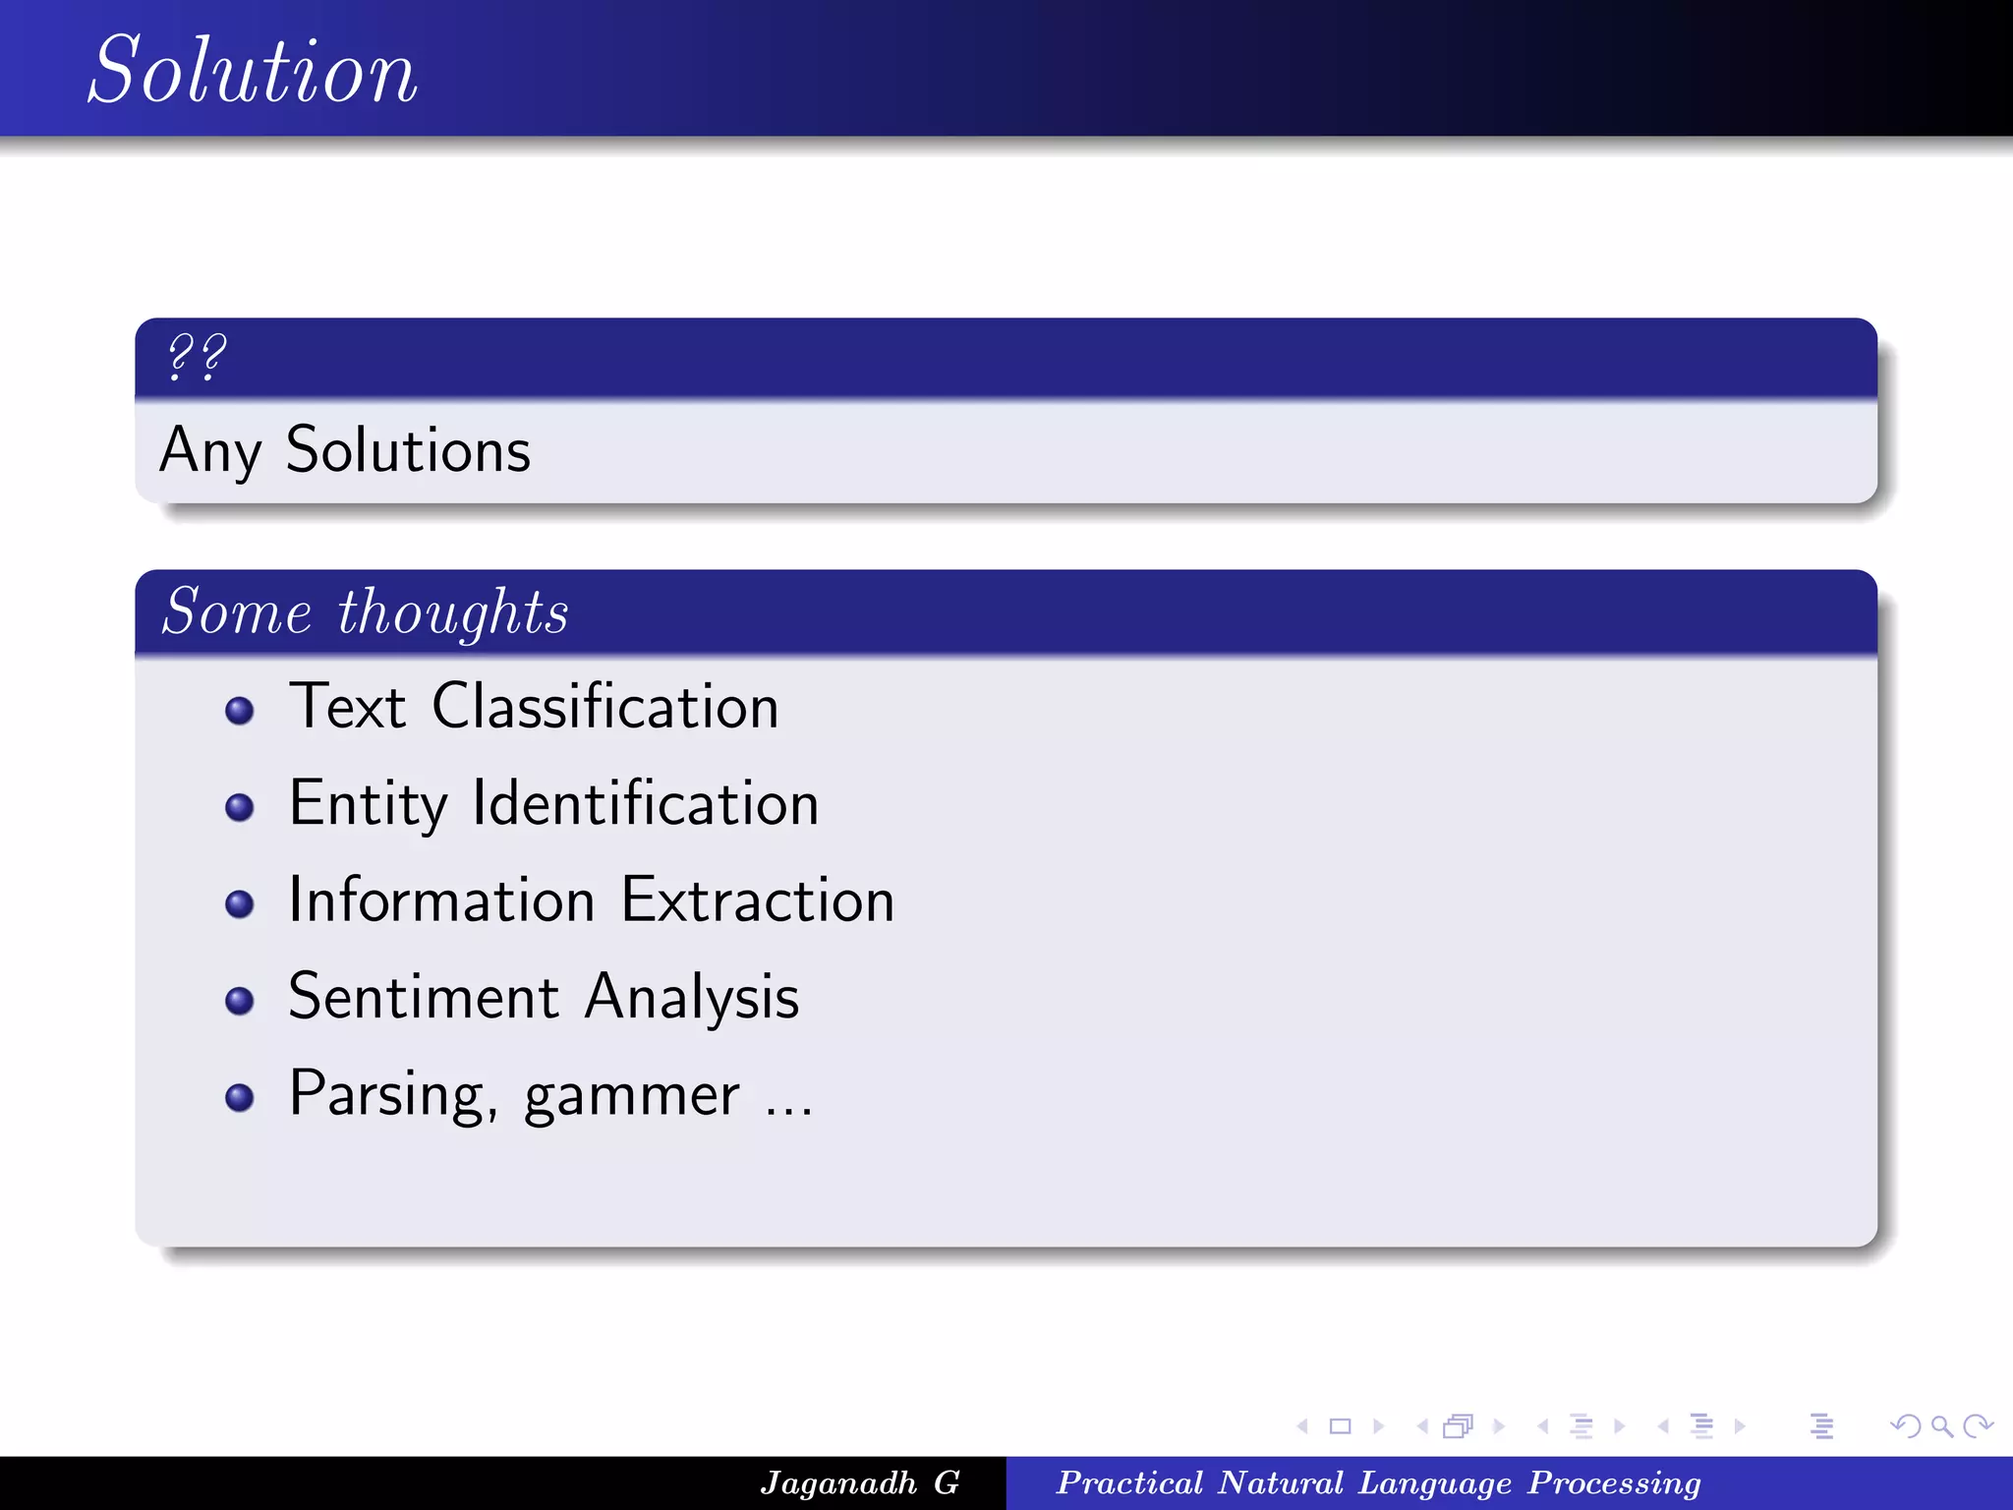
Task: Click the Any Solutions text
Action: point(345,450)
